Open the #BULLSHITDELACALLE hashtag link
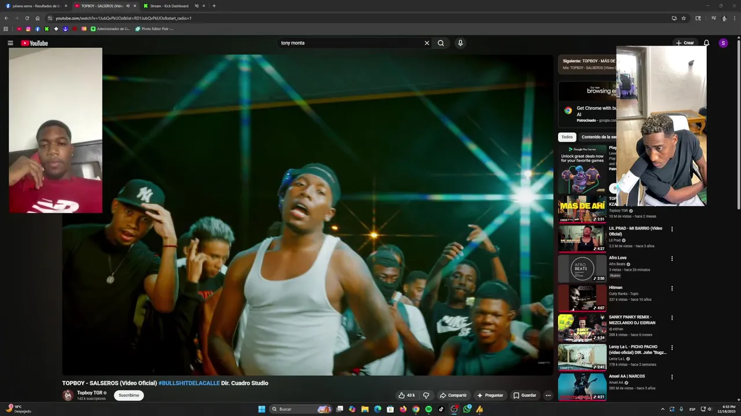Image resolution: width=741 pixels, height=416 pixels. [x=189, y=383]
